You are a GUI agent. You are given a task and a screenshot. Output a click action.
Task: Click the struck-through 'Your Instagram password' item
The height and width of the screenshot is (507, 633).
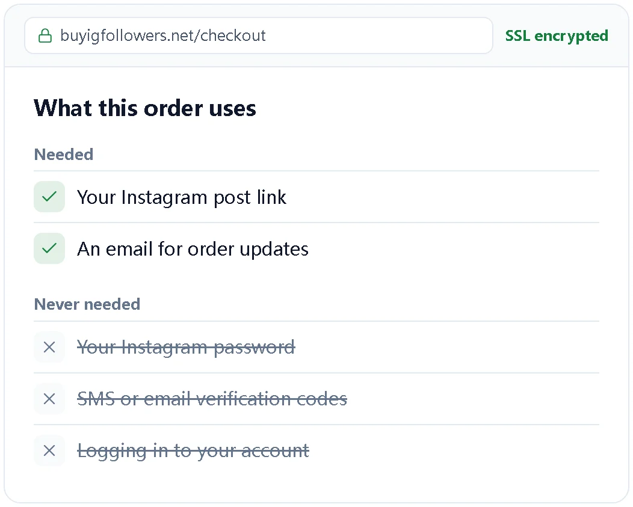click(x=186, y=348)
